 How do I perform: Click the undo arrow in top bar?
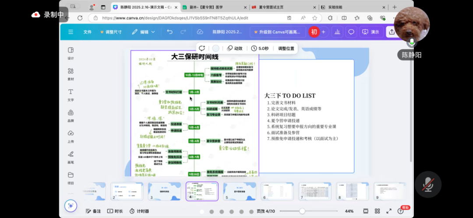169,32
